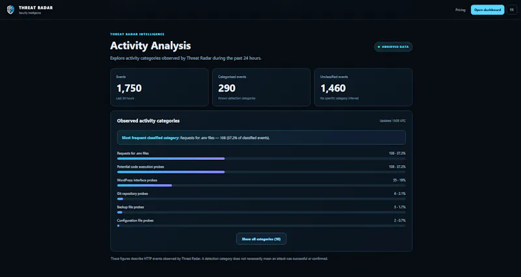Image resolution: width=521 pixels, height=277 pixels.
Task: Show all categories (10)
Action: coord(261,239)
